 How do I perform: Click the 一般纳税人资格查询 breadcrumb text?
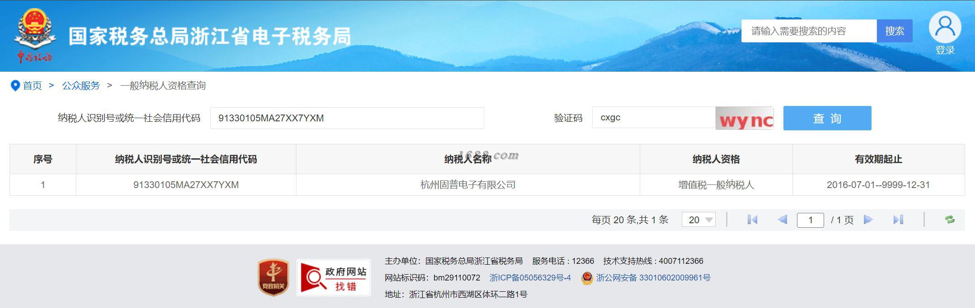(x=163, y=86)
